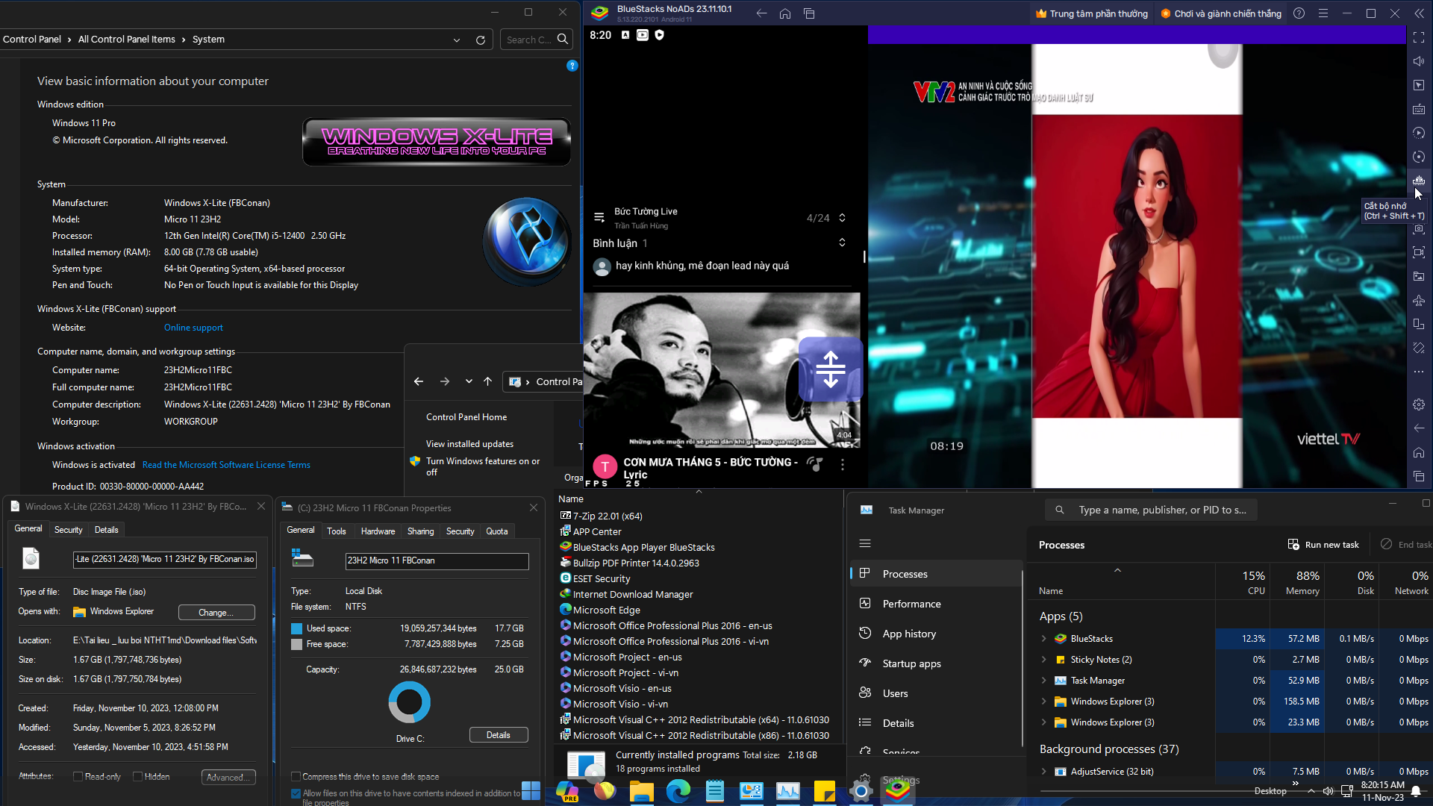Click the memory trim icon in BlueStacks
The image size is (1433, 806).
click(1419, 181)
